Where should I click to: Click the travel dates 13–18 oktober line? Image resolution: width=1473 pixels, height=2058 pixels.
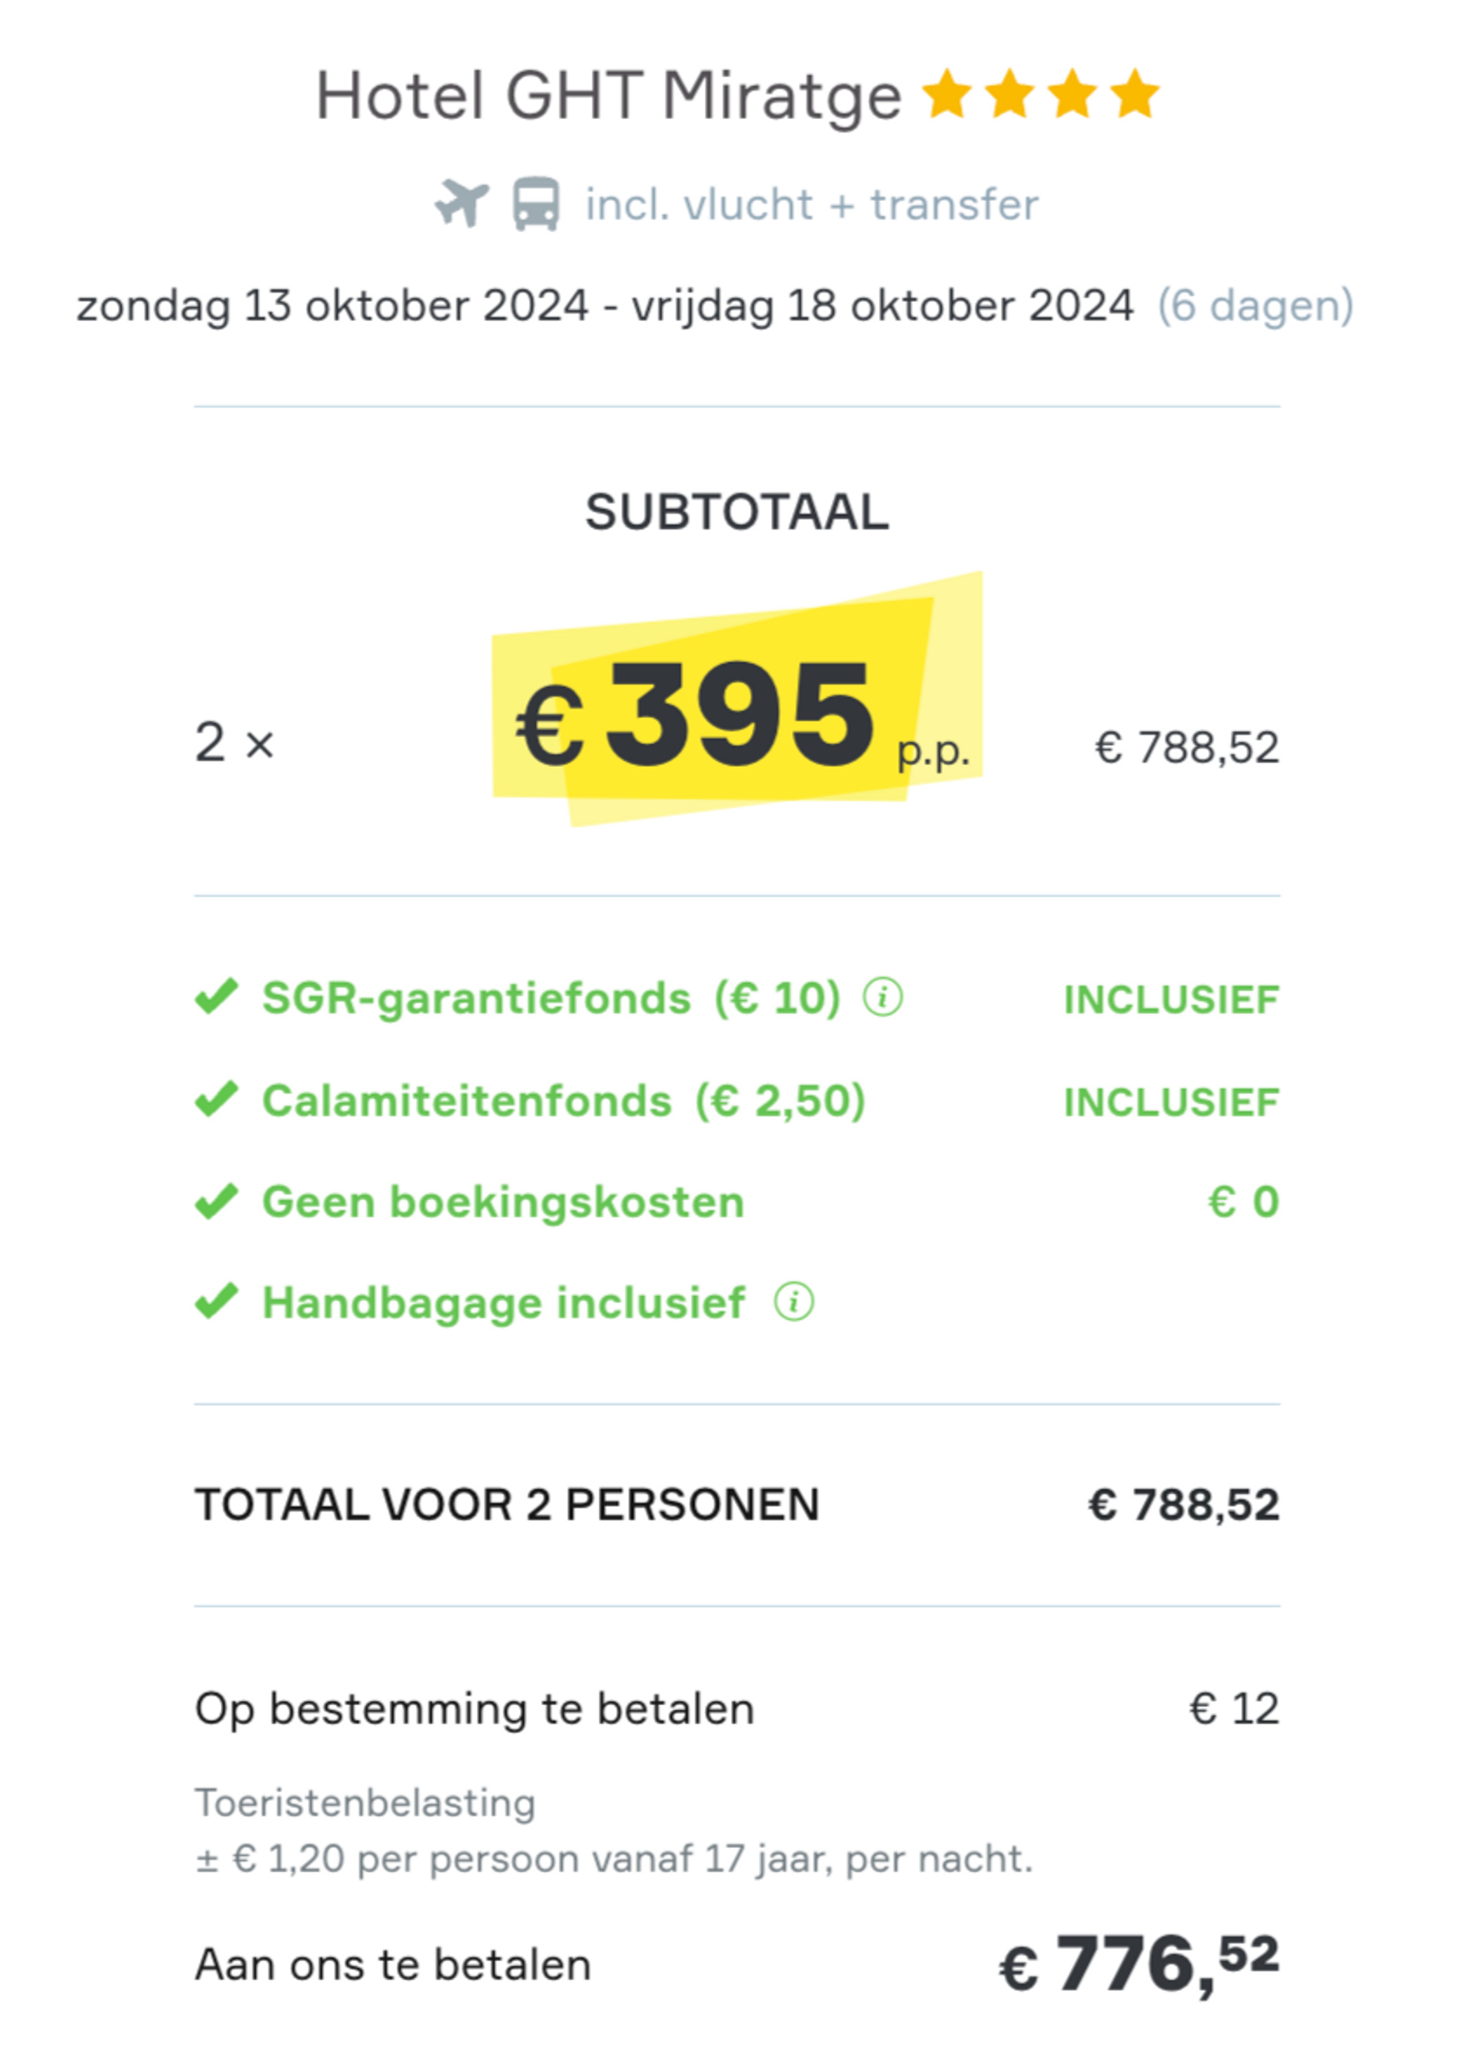604,306
